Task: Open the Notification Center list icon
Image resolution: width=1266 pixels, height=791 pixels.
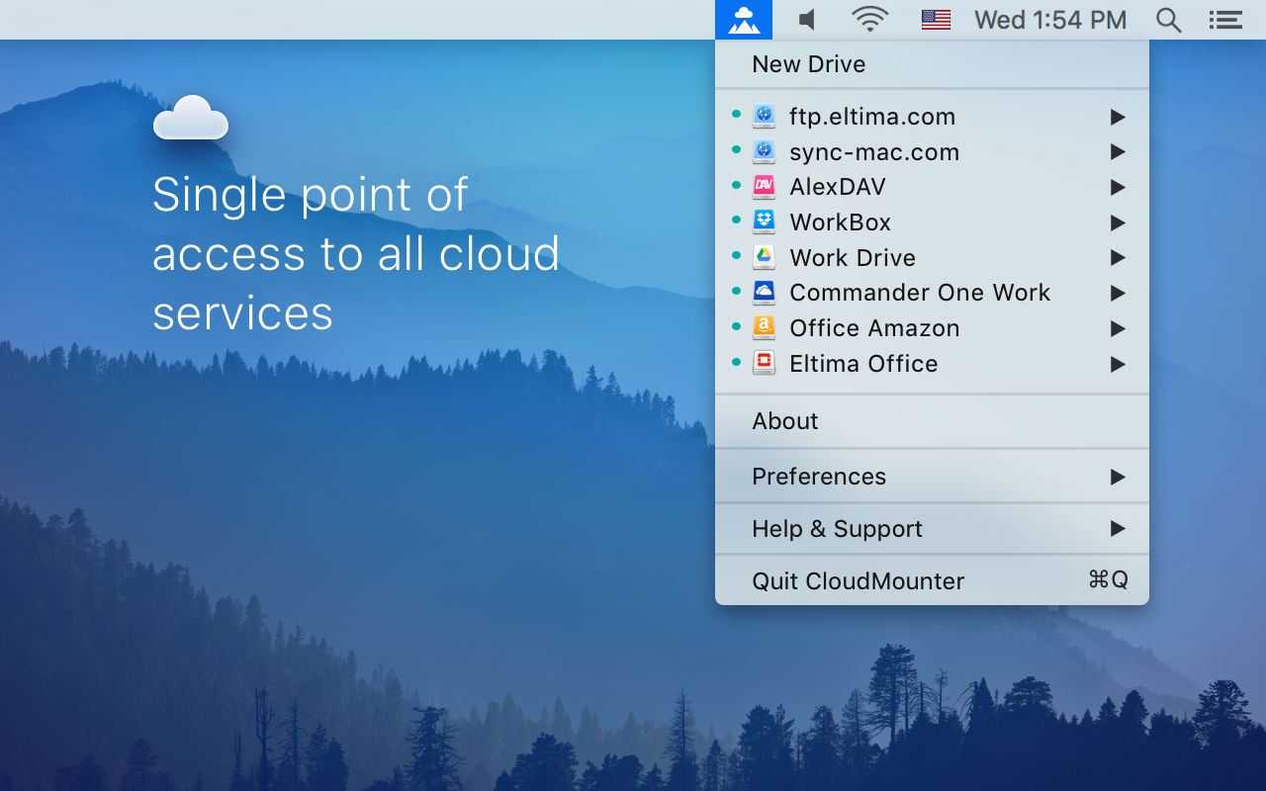Action: pos(1225,20)
